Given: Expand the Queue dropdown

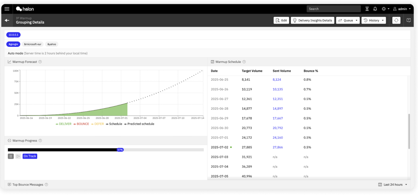Looking at the screenshot, I should coord(348,20).
